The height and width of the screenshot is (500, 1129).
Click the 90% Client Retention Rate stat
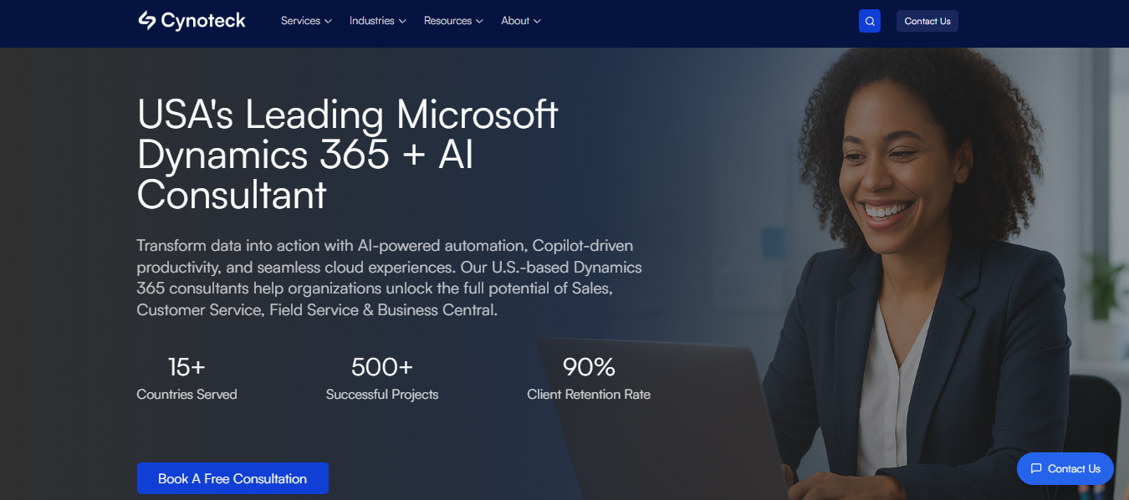pyautogui.click(x=589, y=379)
